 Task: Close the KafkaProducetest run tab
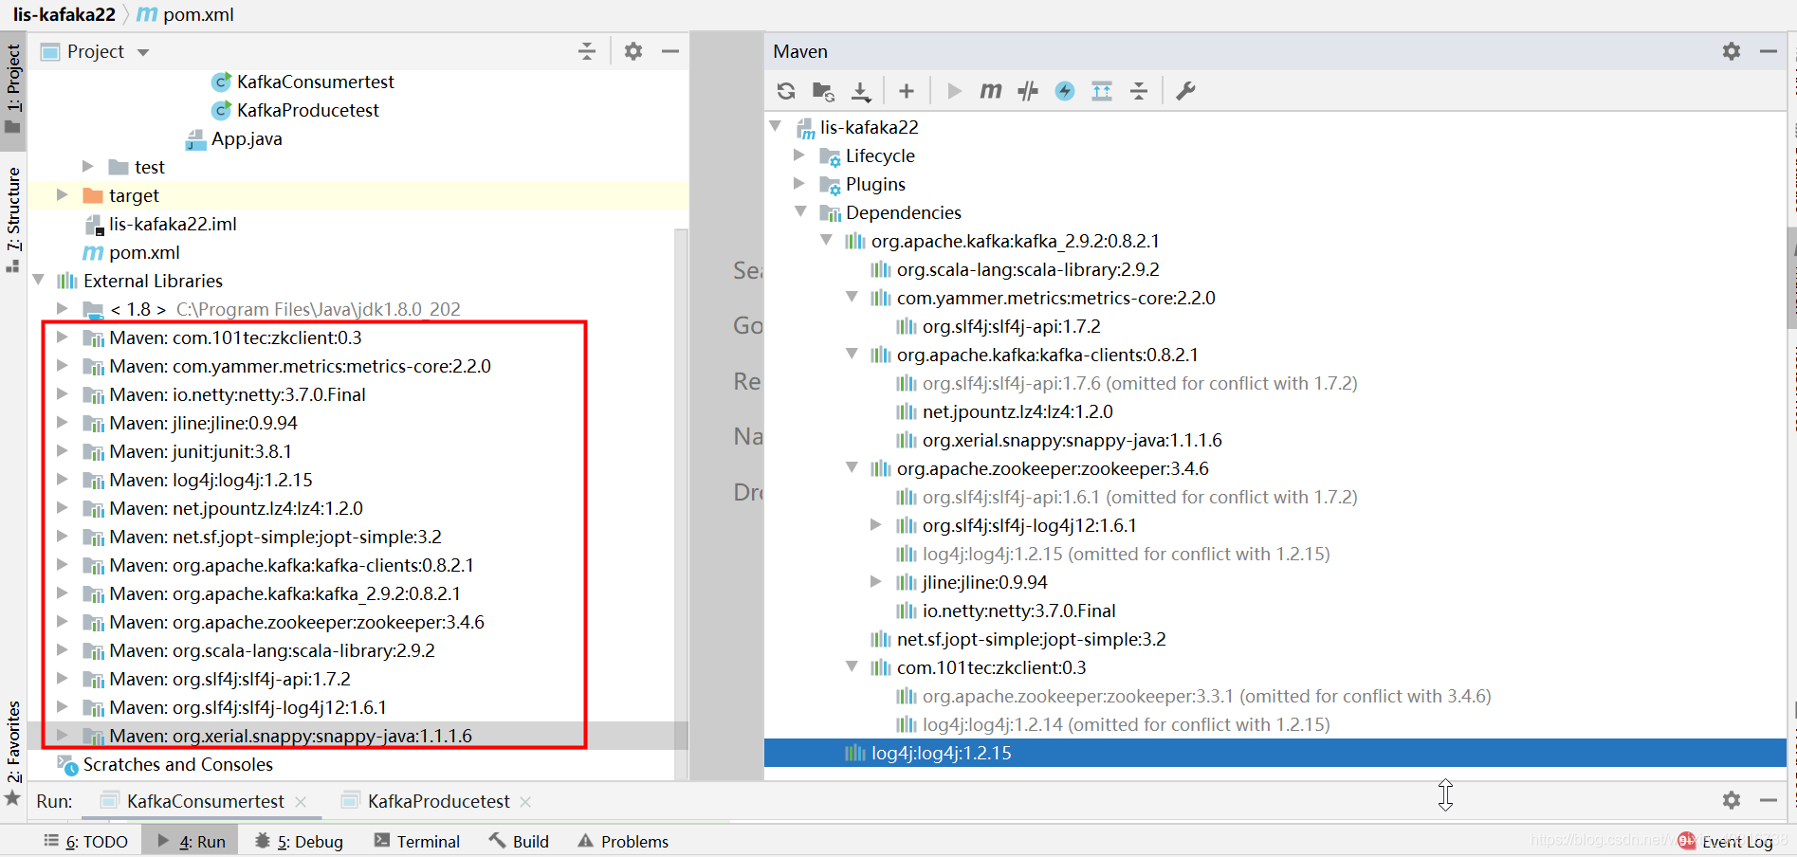tap(525, 802)
